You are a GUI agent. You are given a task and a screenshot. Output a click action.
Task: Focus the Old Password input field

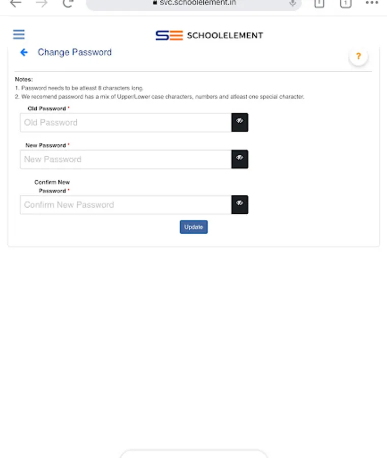coord(126,122)
